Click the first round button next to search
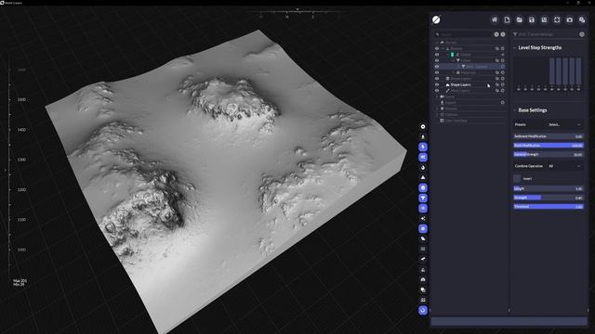The height and width of the screenshot is (334, 595). [496, 34]
